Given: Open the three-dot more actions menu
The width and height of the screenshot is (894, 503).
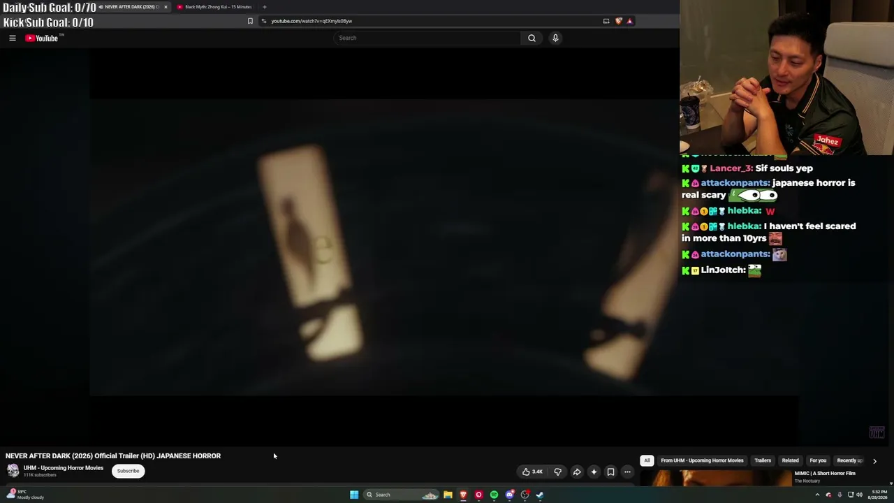Looking at the screenshot, I should tap(627, 472).
